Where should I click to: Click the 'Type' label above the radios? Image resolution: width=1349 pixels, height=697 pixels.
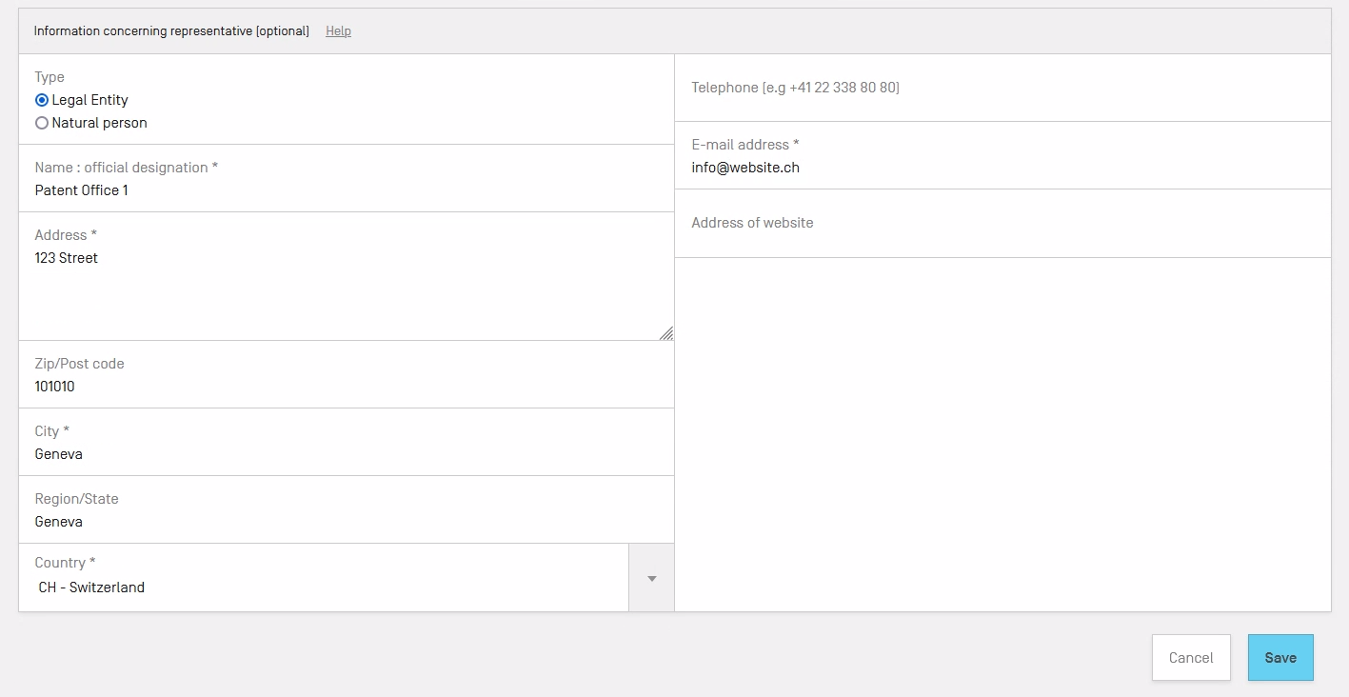50,77
